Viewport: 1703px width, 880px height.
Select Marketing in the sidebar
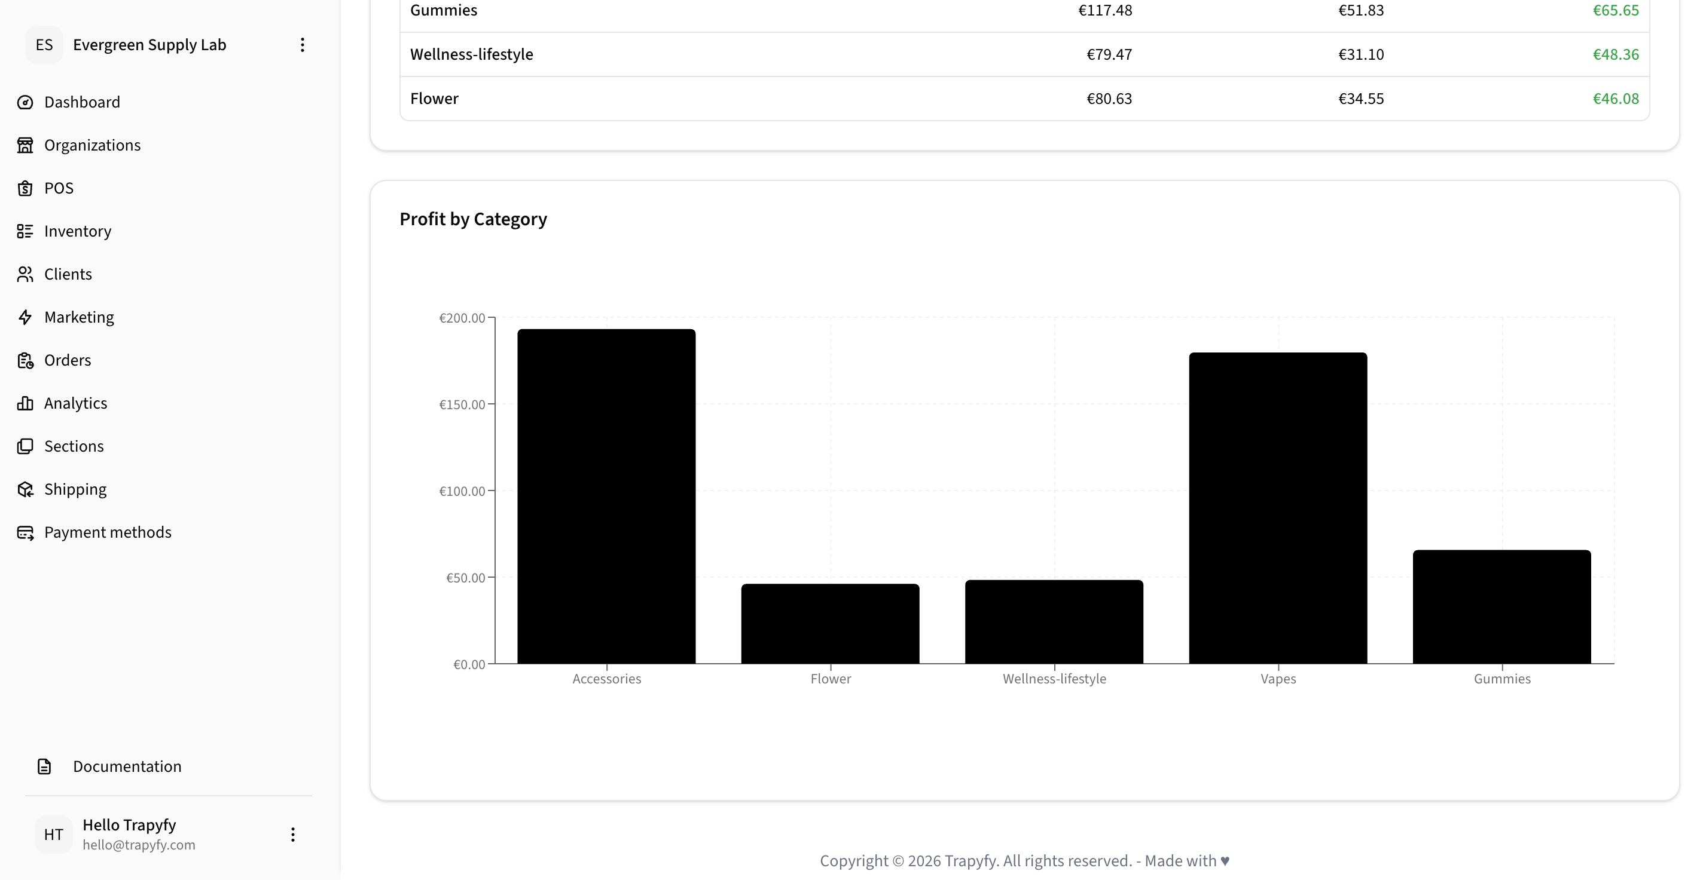80,317
